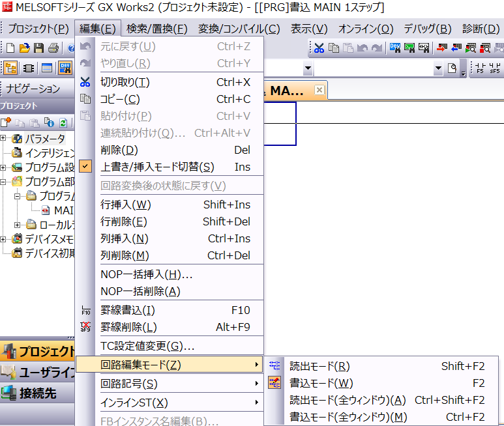The width and height of the screenshot is (504, 426).
Task: Click the 罫線削除 icon in menu
Action: click(x=86, y=327)
